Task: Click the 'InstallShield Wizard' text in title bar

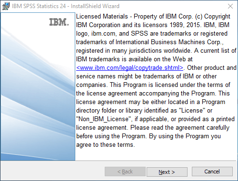Action: point(95,6)
